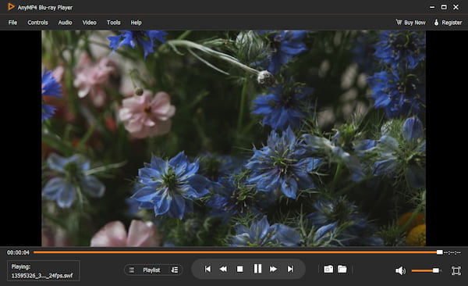Click the playing file name 13595326_3..._24fps.swf
This screenshot has height=286, width=468.
(x=42, y=276)
